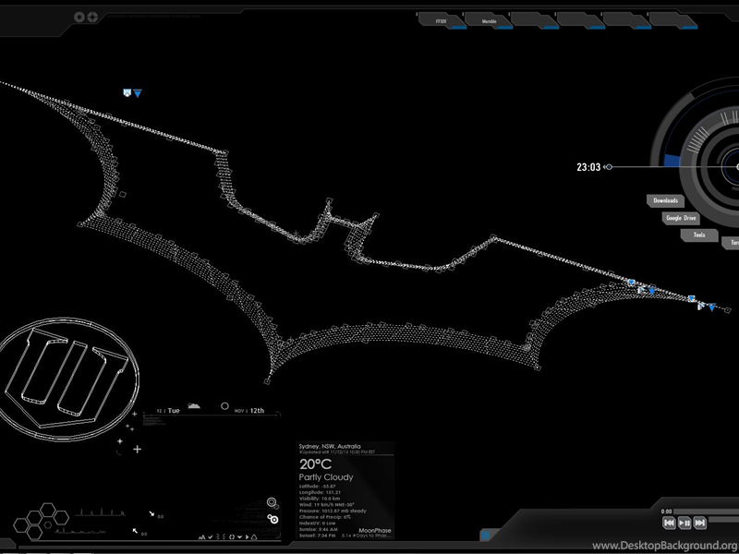Screen dimensions: 739x554
Task: Click the blue icon on the bottom bar
Action: pos(486,535)
